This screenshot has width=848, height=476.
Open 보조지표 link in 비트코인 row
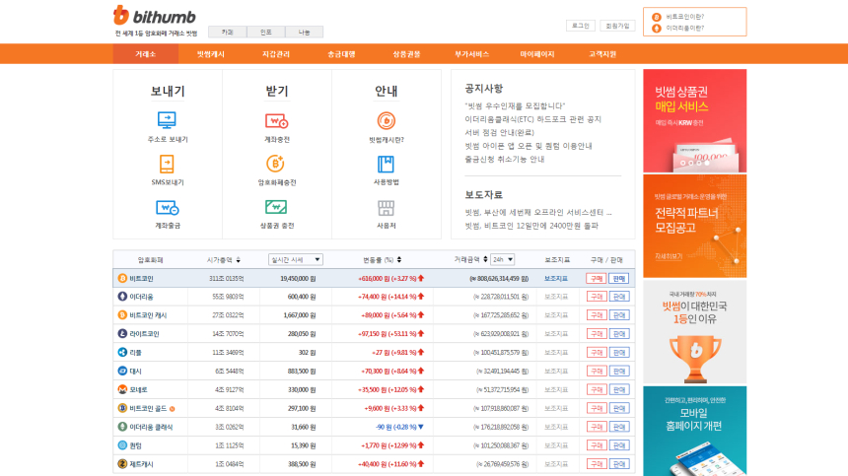click(556, 278)
